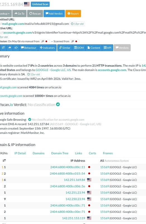The width and height of the screenshot is (146, 224).
Task: Open the API view
Action: (x=107, y=48)
